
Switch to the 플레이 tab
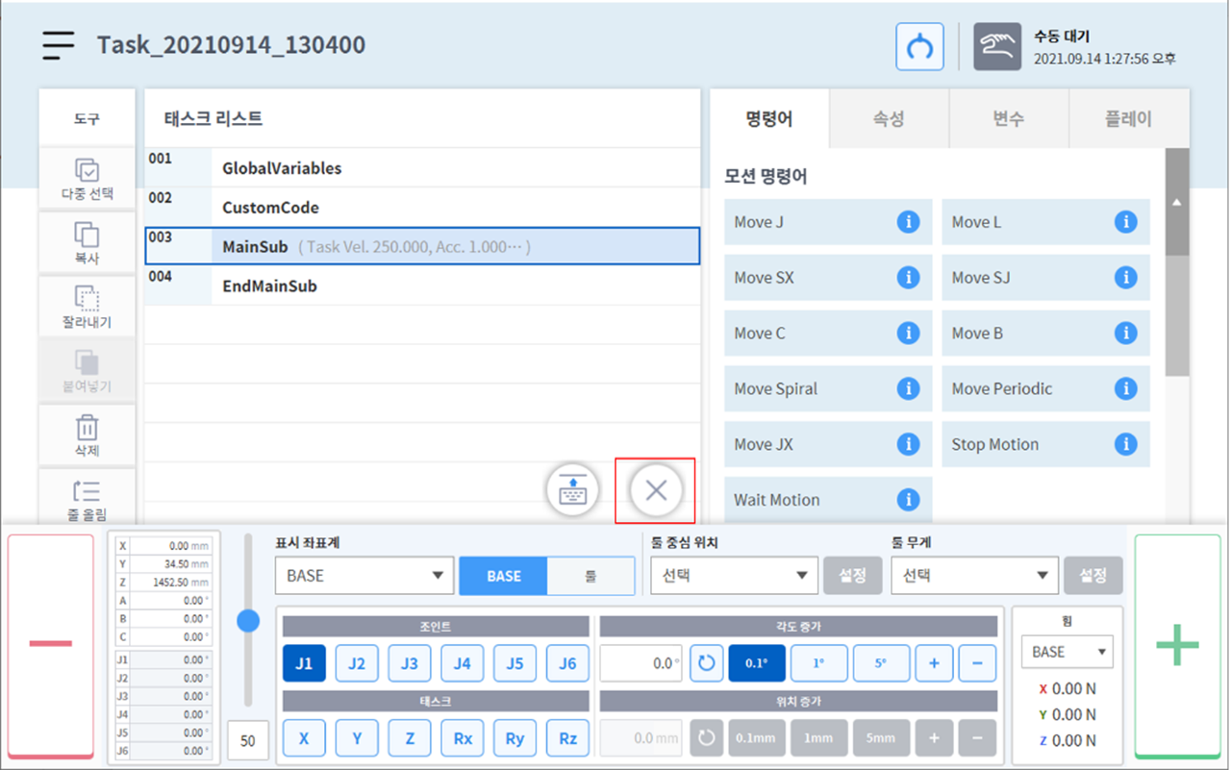(1128, 119)
